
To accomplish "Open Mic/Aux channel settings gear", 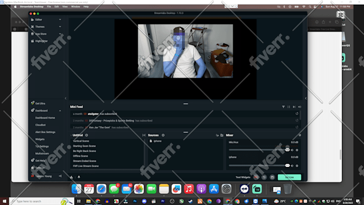I will click(x=297, y=150).
